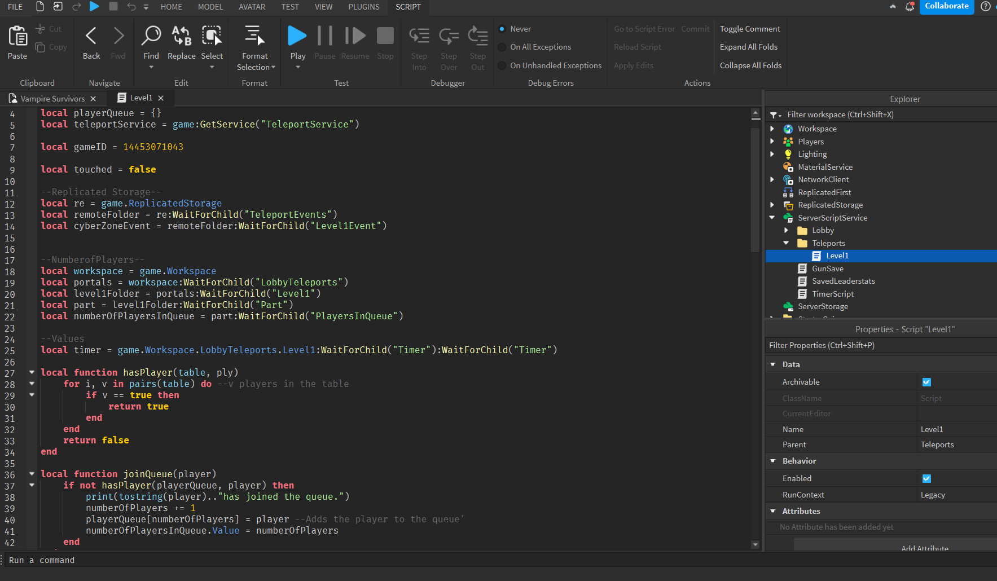Switch to the AVATAR ribbon tab
Viewport: 997px width, 581px height.
pyautogui.click(x=252, y=7)
